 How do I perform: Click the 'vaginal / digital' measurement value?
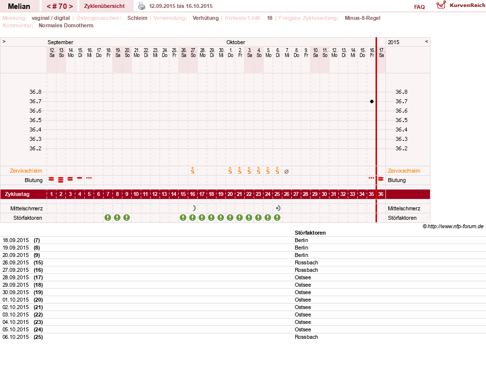[x=51, y=18]
